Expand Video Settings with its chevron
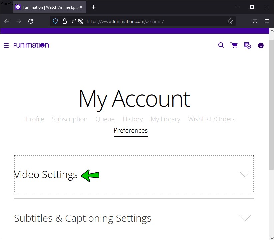The width and height of the screenshot is (274, 240). click(x=245, y=174)
